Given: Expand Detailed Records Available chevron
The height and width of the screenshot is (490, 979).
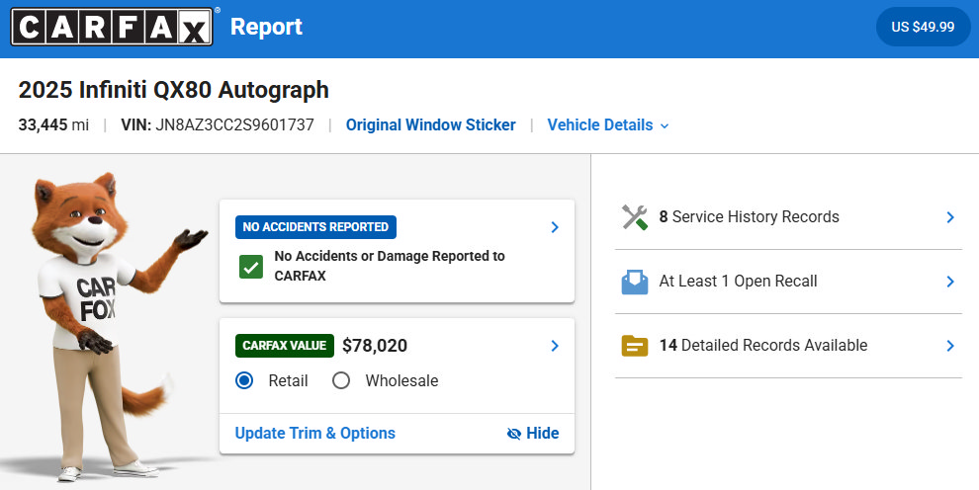Looking at the screenshot, I should (x=950, y=346).
